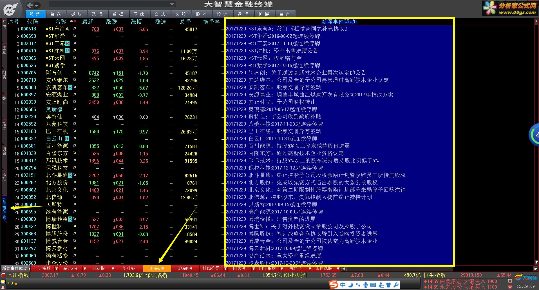
Task: Select stock 巴士在线 row name
Action: click(57, 131)
